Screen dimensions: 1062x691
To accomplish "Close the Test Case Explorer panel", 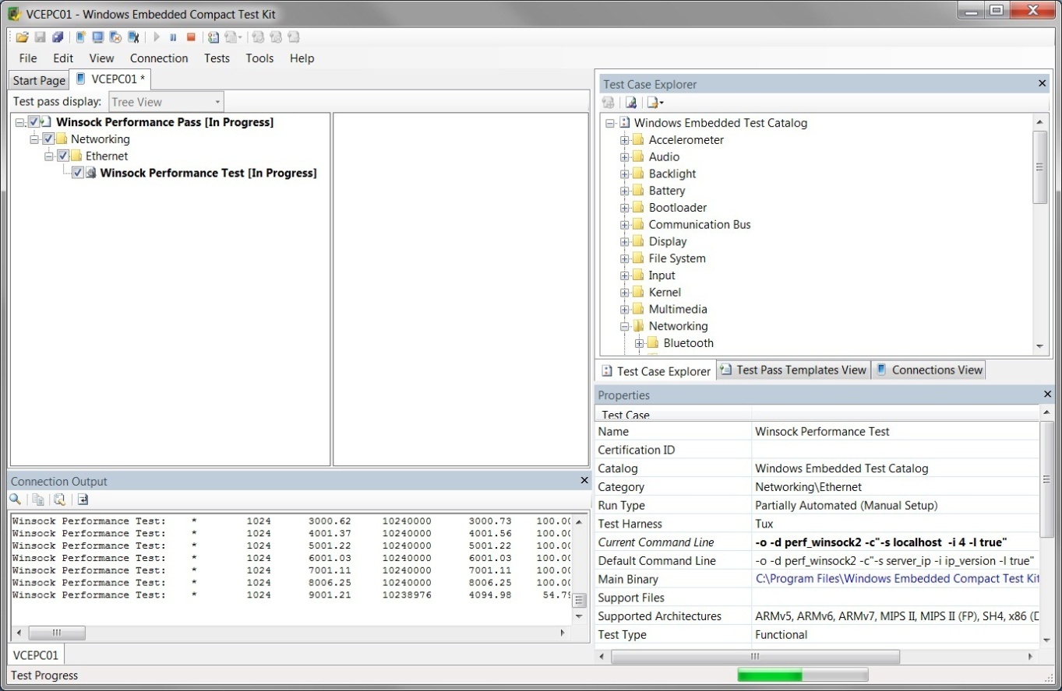I will click(x=1043, y=83).
